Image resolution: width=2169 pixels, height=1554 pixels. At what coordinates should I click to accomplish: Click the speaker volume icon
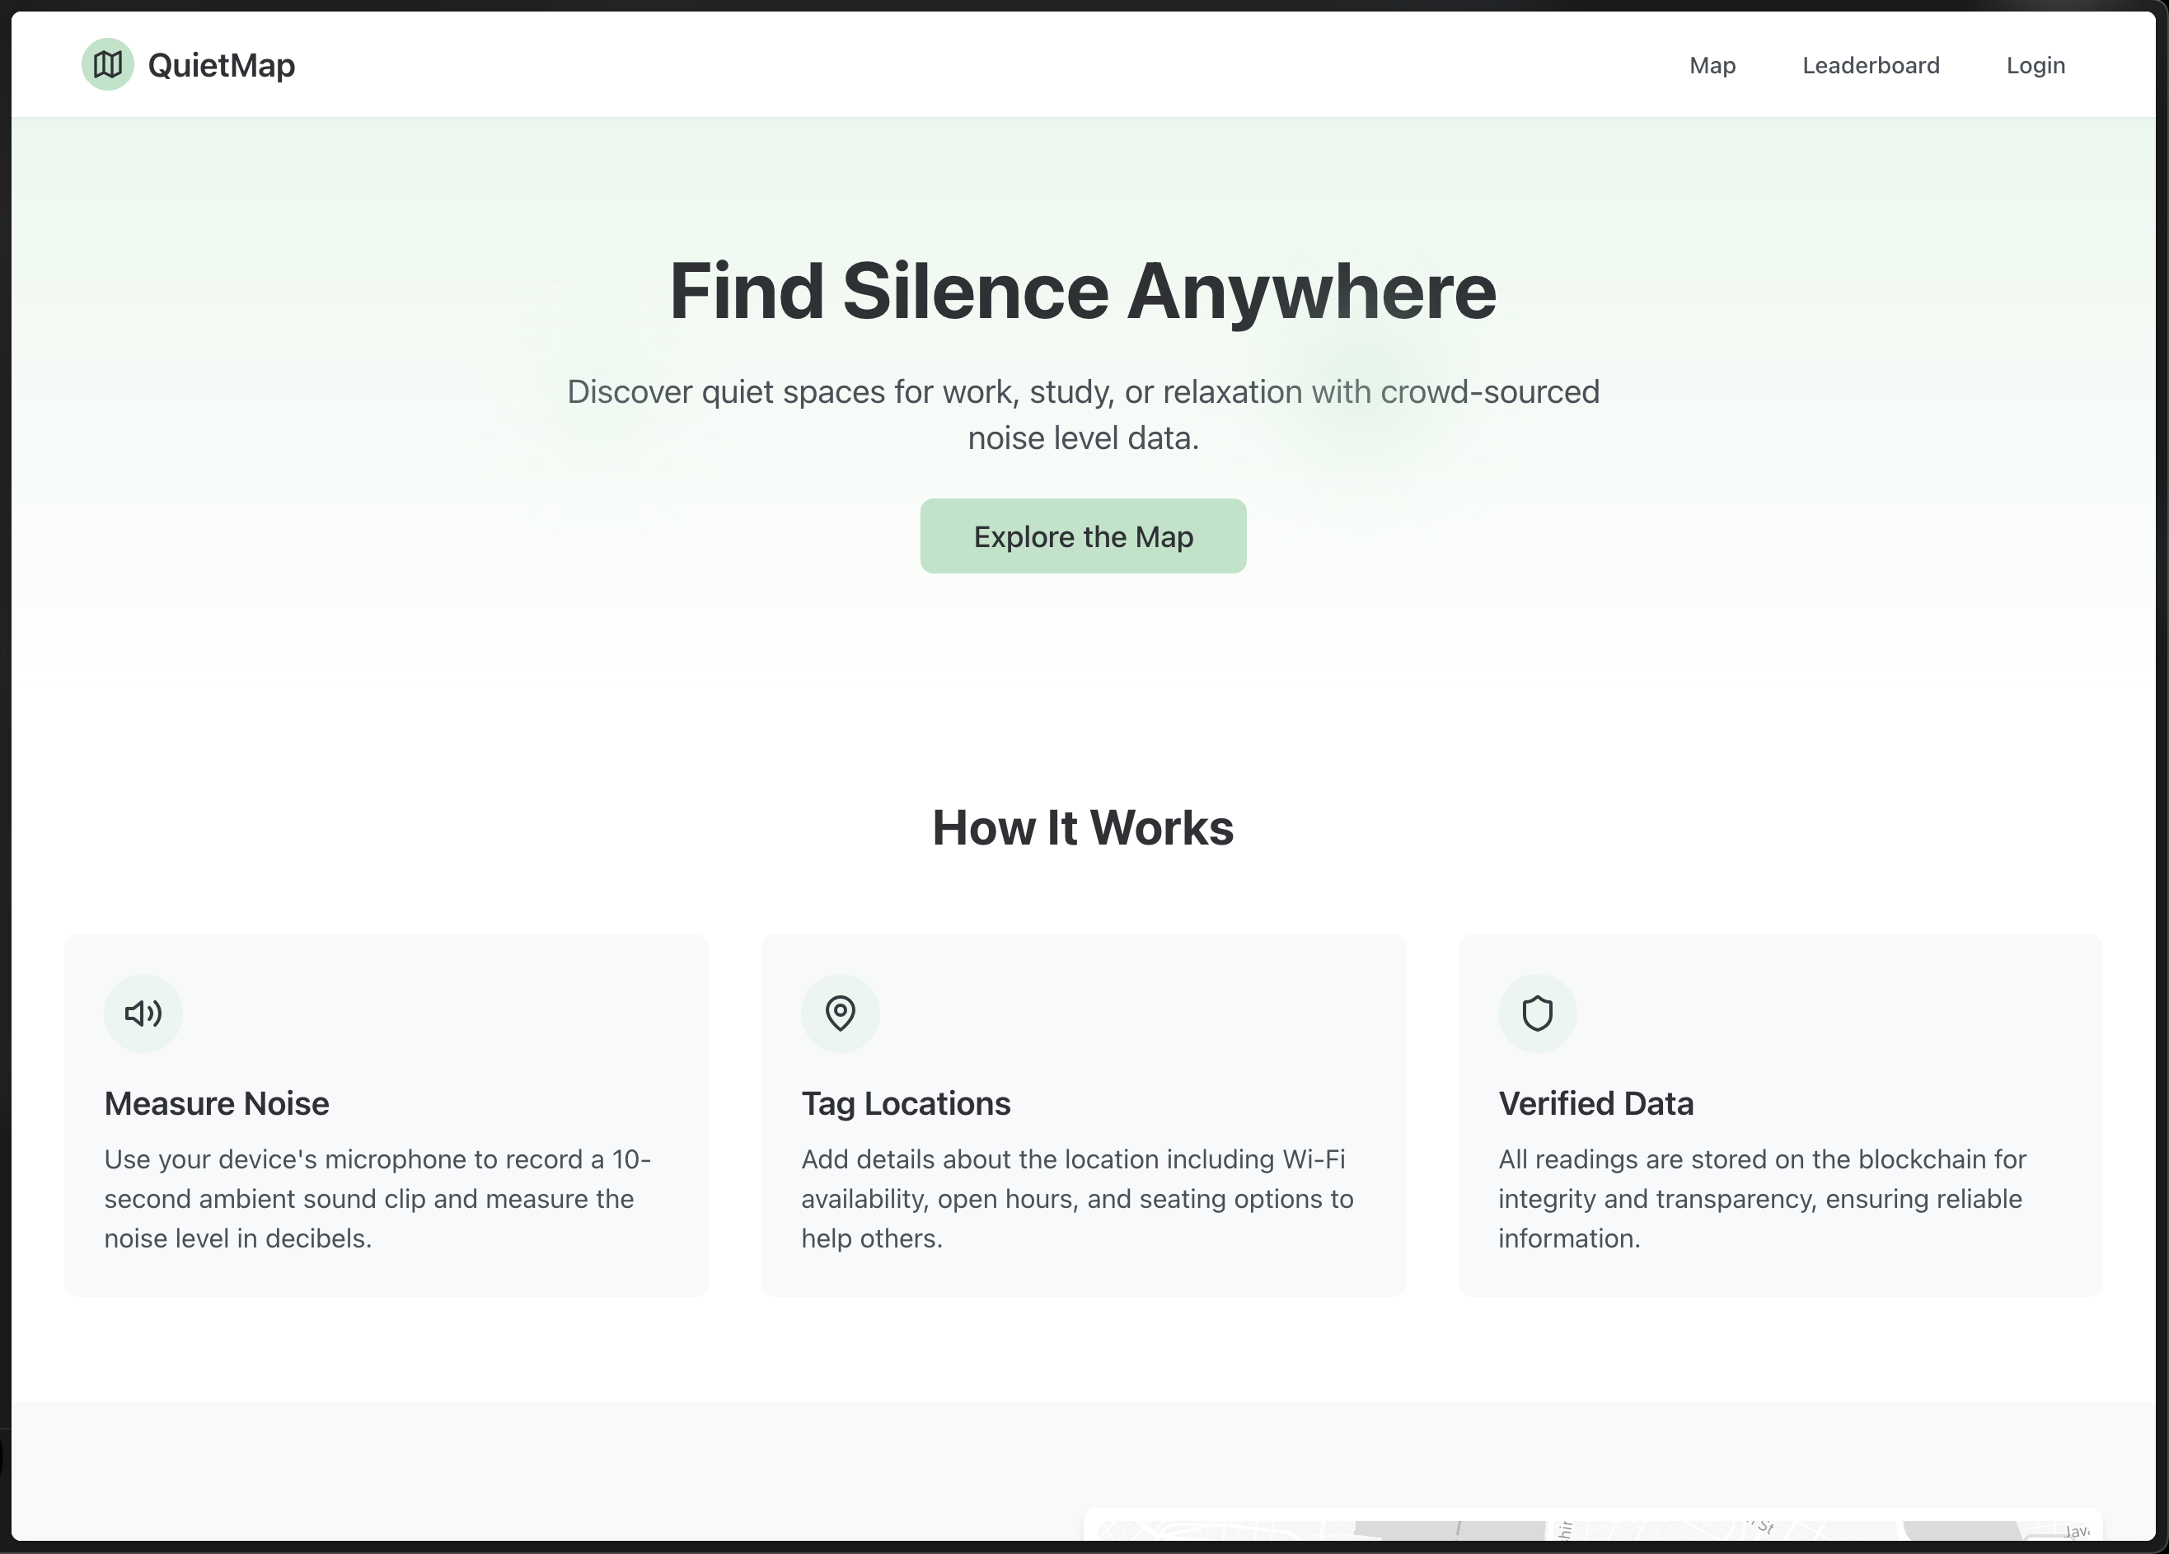tap(143, 1013)
